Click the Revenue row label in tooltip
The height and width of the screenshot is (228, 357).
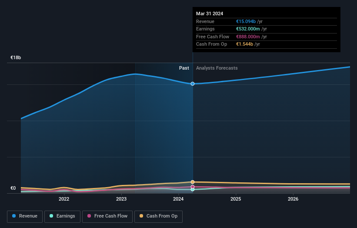click(x=205, y=21)
